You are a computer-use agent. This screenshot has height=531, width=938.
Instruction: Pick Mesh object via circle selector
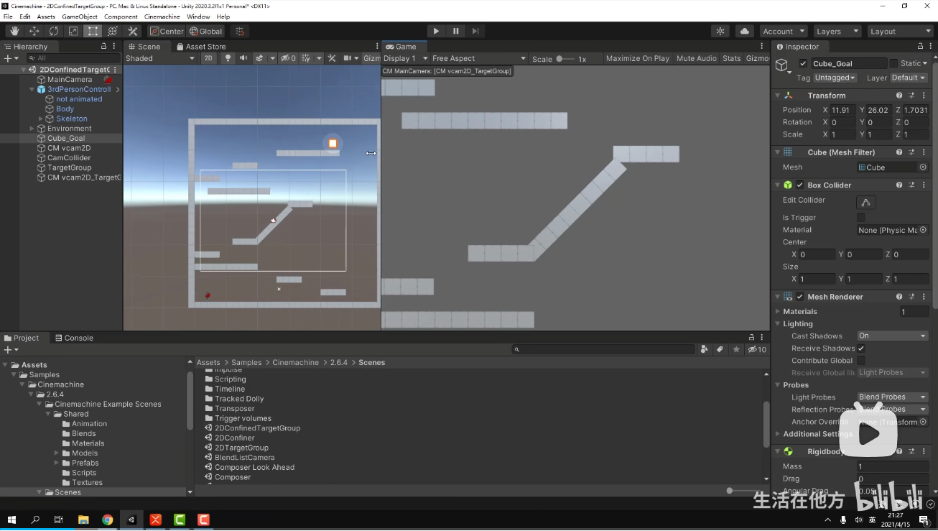pyautogui.click(x=923, y=167)
